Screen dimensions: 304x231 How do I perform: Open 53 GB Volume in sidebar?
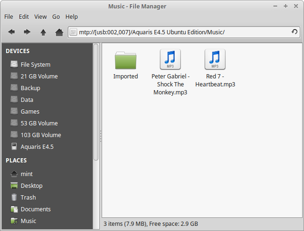pyautogui.click(x=39, y=123)
